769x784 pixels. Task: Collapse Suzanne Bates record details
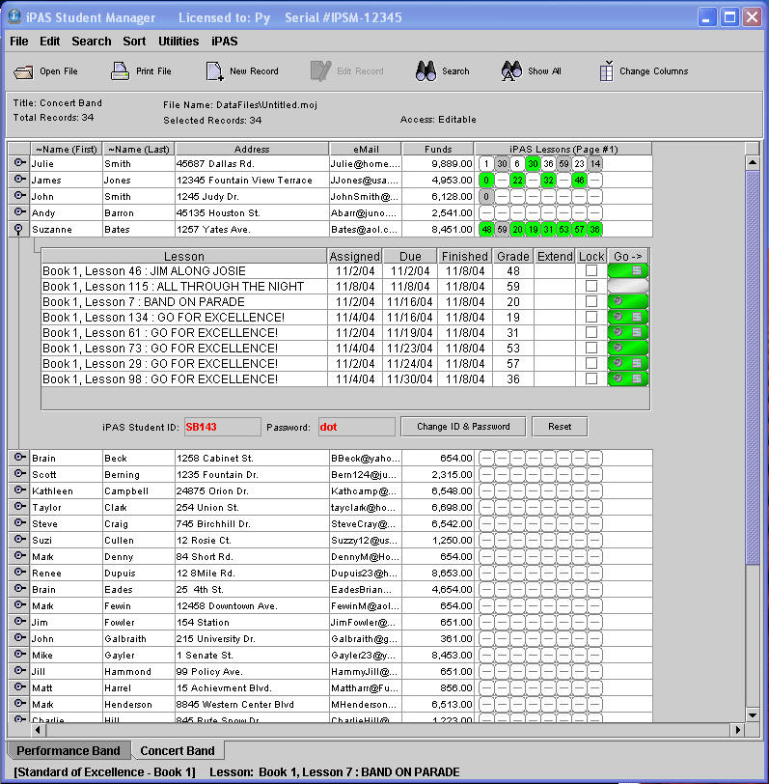[x=19, y=229]
